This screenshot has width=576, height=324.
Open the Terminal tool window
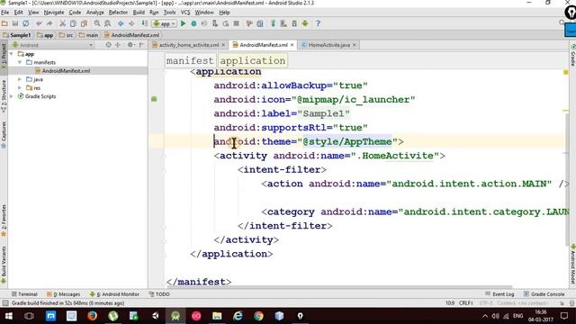(24, 294)
